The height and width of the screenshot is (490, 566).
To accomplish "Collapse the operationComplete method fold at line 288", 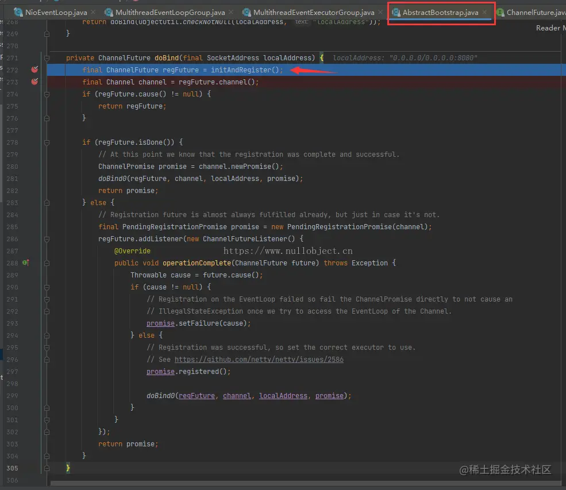I will 47,263.
